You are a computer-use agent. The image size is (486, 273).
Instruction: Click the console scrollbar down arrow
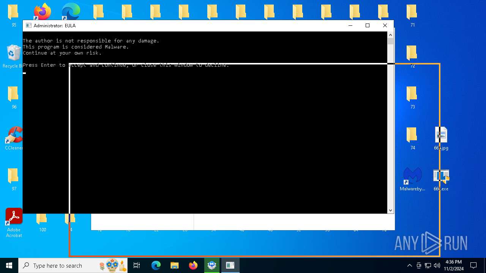[390, 210]
